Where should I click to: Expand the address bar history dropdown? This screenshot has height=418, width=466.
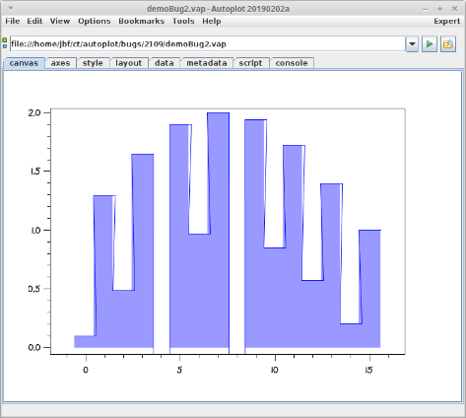tap(412, 44)
